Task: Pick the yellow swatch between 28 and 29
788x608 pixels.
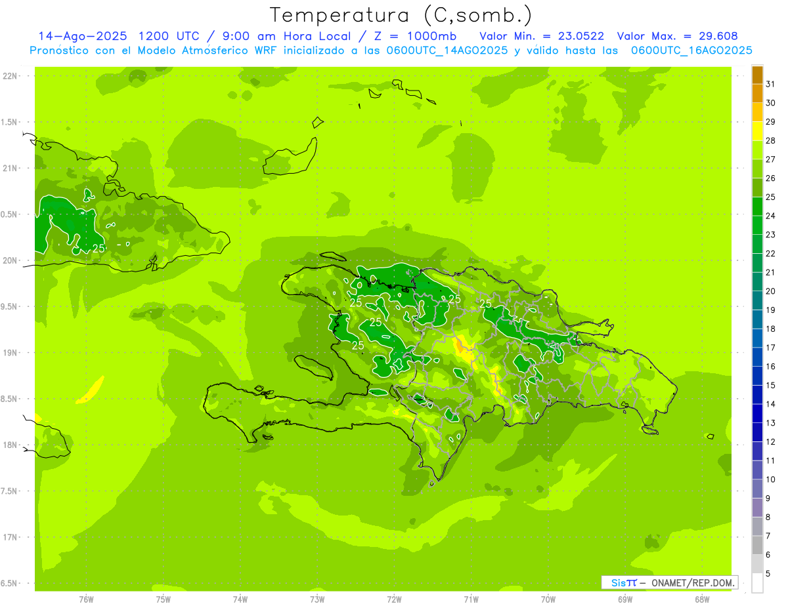Action: point(757,131)
